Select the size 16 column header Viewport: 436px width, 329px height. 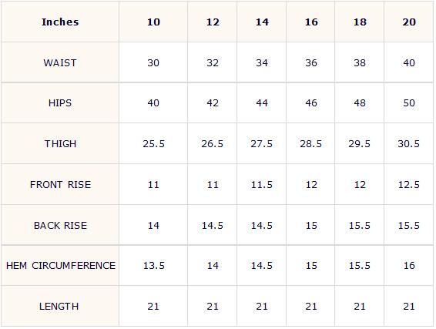pyautogui.click(x=311, y=22)
